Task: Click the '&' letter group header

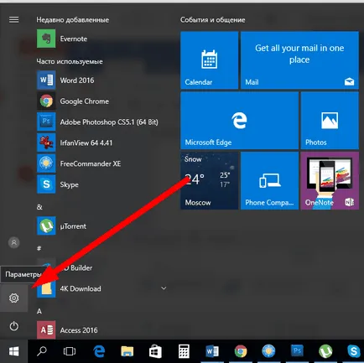Action: pyautogui.click(x=39, y=207)
